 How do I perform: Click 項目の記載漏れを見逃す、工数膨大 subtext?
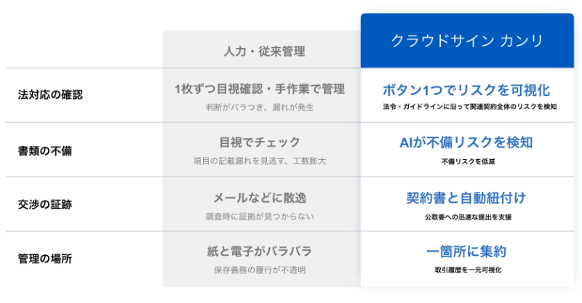click(x=260, y=161)
